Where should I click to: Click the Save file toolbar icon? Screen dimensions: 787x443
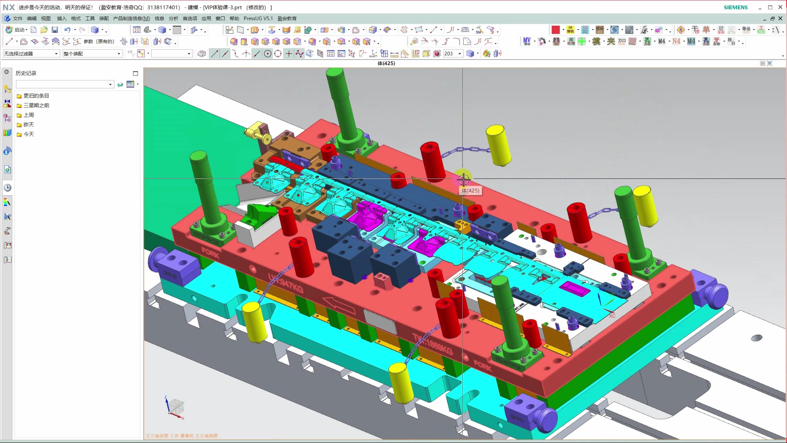55,30
